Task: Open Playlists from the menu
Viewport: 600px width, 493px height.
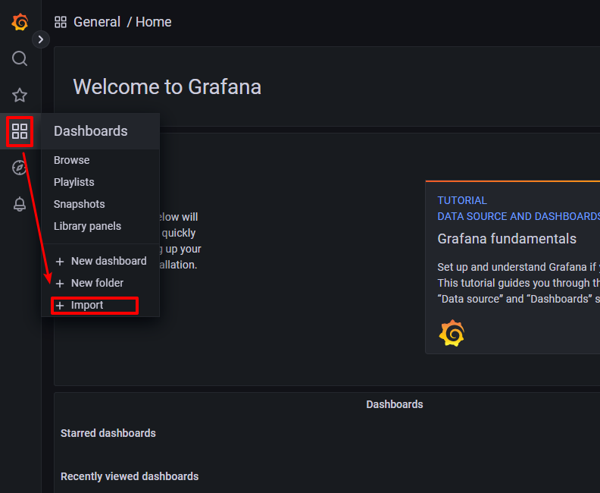Action: tap(73, 182)
